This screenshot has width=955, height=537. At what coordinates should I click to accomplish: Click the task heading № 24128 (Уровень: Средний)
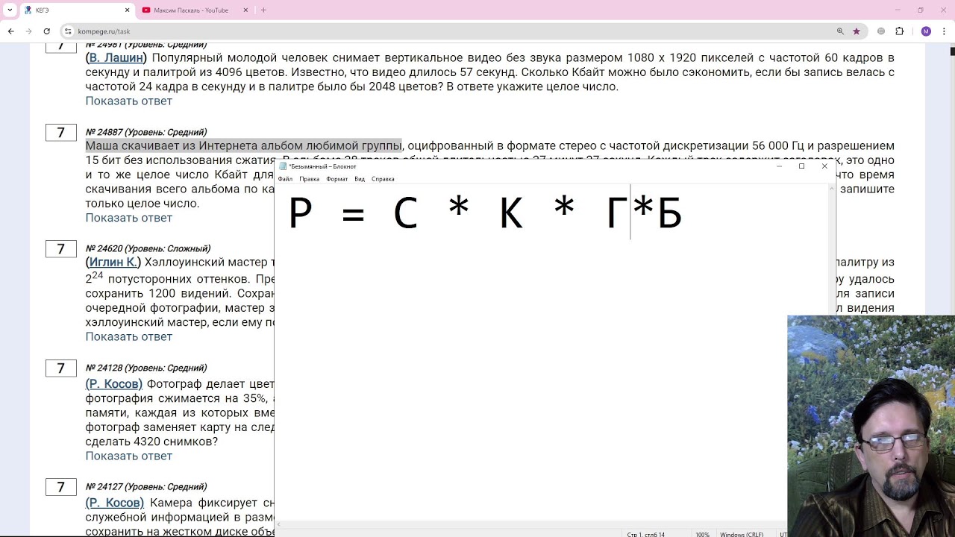point(146,368)
